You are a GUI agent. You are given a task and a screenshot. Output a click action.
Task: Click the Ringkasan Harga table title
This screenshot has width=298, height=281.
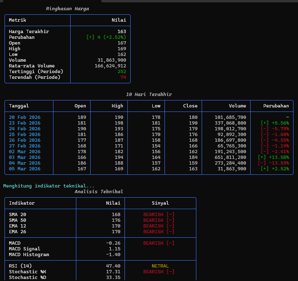click(67, 9)
